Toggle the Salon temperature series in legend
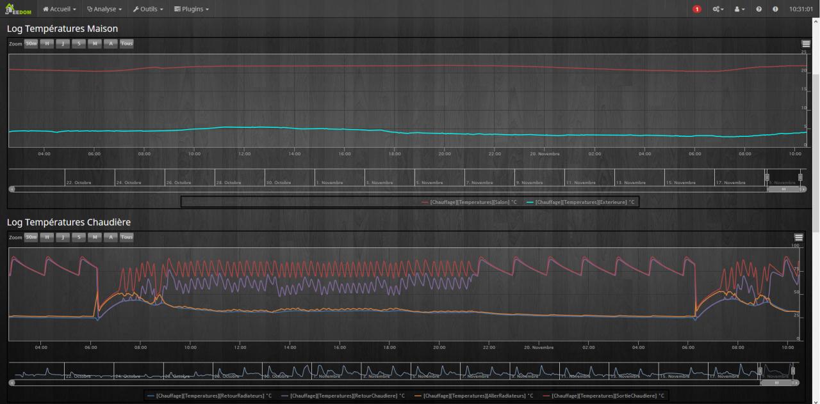Viewport: 820px width, 404px height. (469, 202)
